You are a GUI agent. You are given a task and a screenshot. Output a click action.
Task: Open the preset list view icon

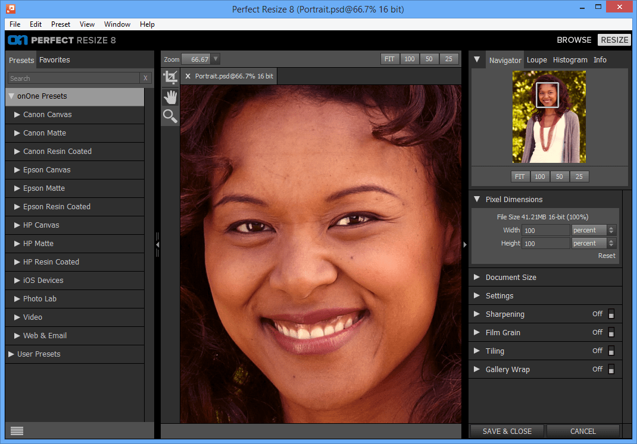point(17,430)
